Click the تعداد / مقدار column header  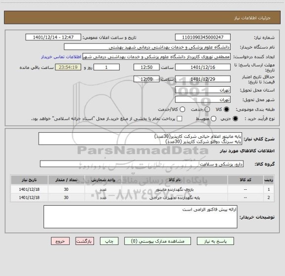pyautogui.click(x=66, y=180)
